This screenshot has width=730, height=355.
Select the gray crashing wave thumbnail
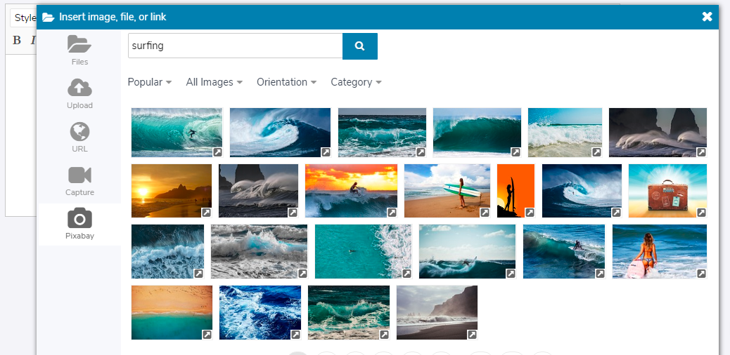point(259,251)
